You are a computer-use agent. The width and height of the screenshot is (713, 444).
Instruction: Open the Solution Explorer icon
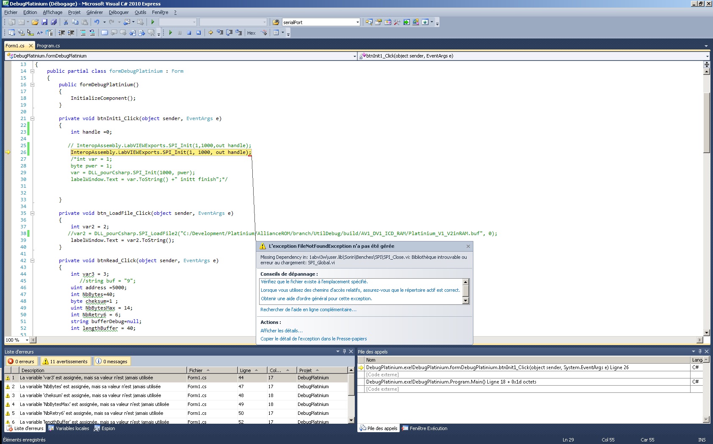(x=369, y=22)
